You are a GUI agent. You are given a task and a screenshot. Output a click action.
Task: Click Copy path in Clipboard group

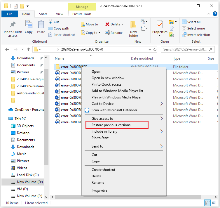tap(59, 28)
